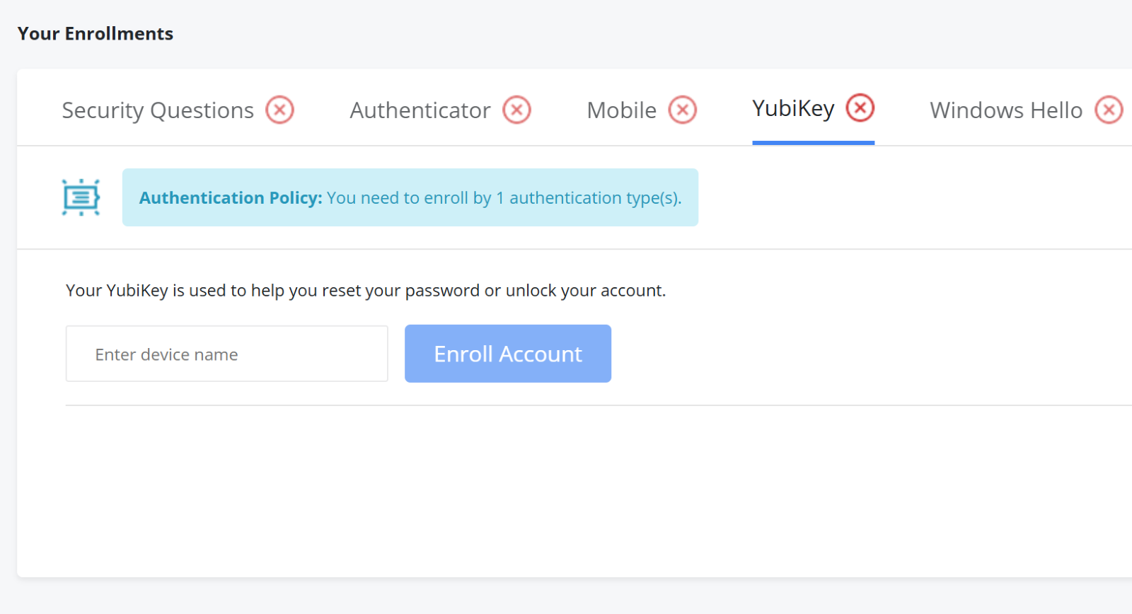This screenshot has height=614, width=1132.
Task: Click the divider line below the device name field
Action: point(566,405)
